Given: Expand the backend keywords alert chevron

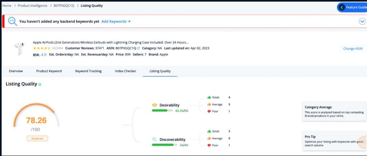Looking at the screenshot, I should pyautogui.click(x=362, y=21).
